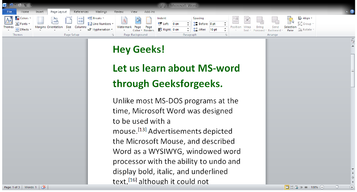Open Page Borders settings
The width and height of the screenshot is (357, 192).
pos(149,24)
